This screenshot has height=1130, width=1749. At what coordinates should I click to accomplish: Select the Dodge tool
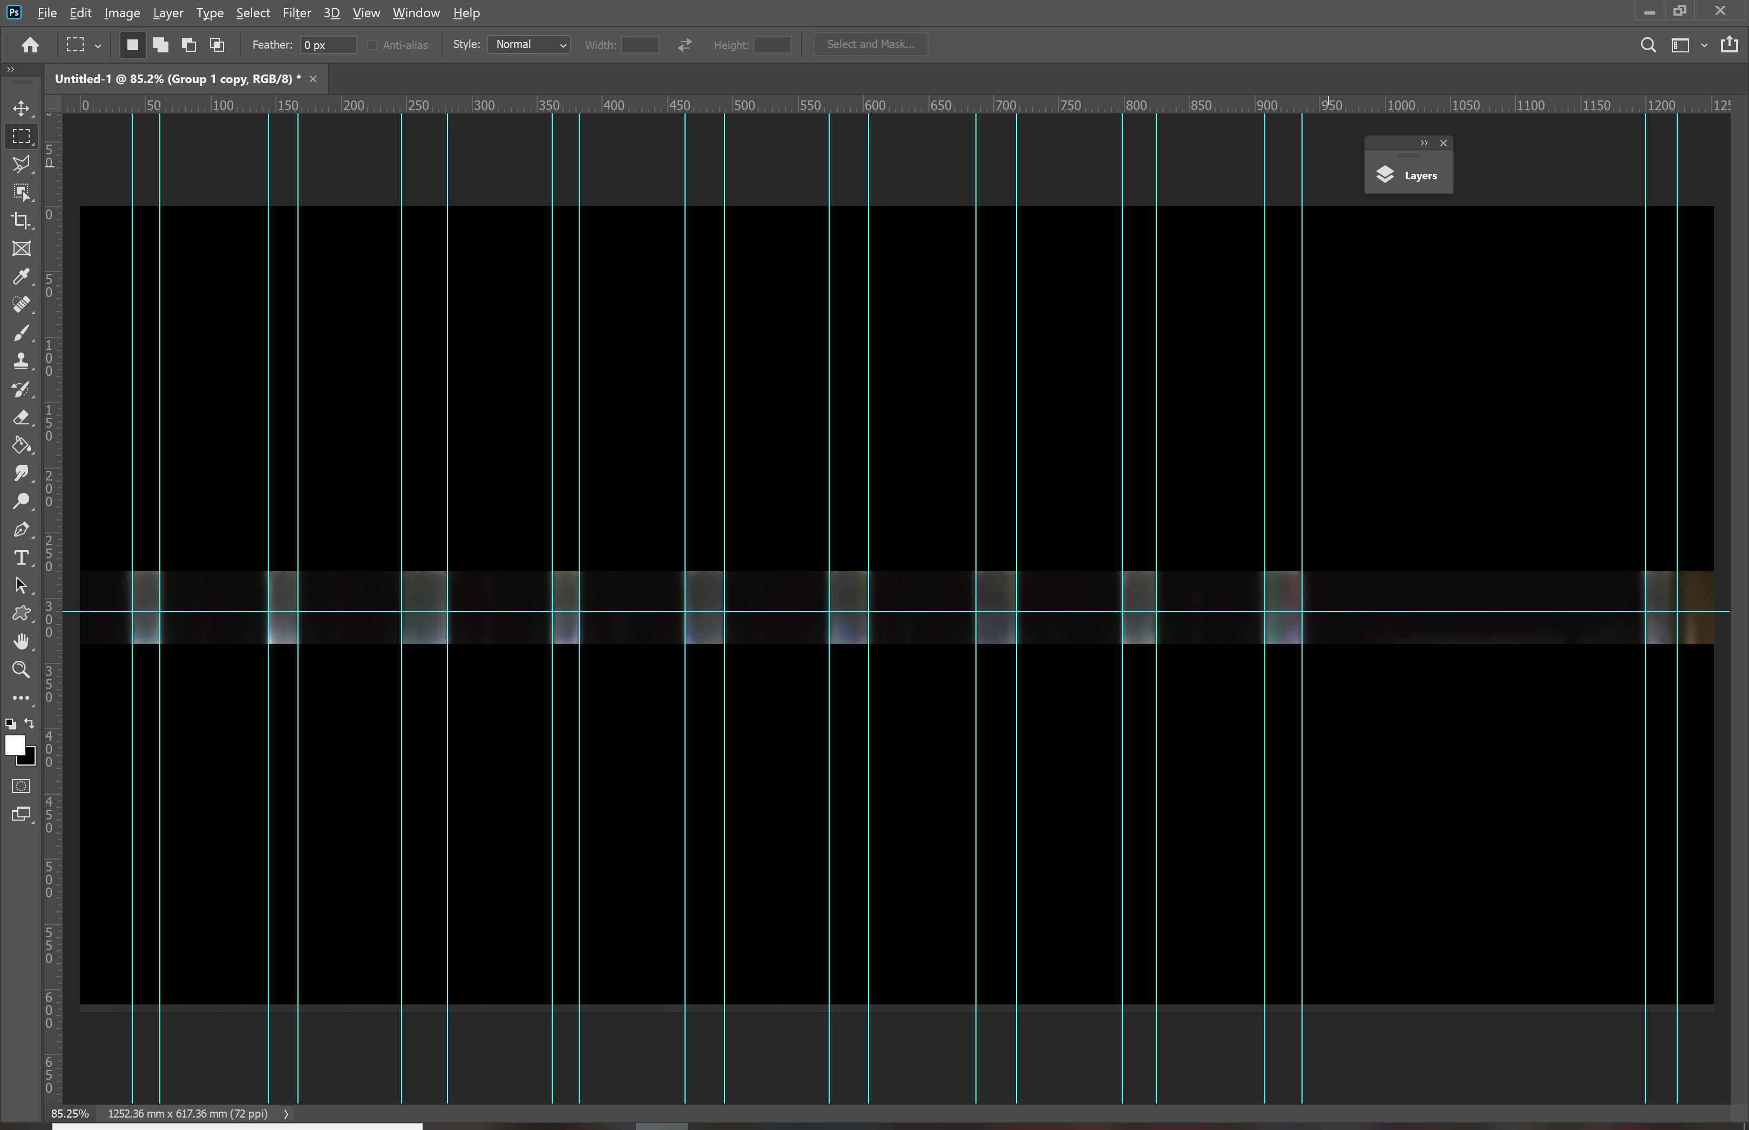click(21, 501)
